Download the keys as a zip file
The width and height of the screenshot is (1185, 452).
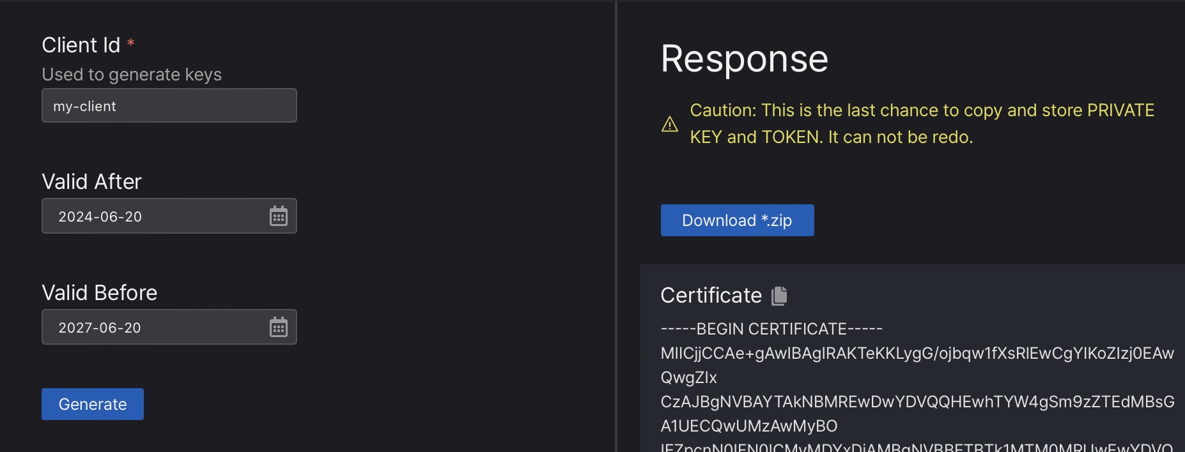click(x=737, y=220)
